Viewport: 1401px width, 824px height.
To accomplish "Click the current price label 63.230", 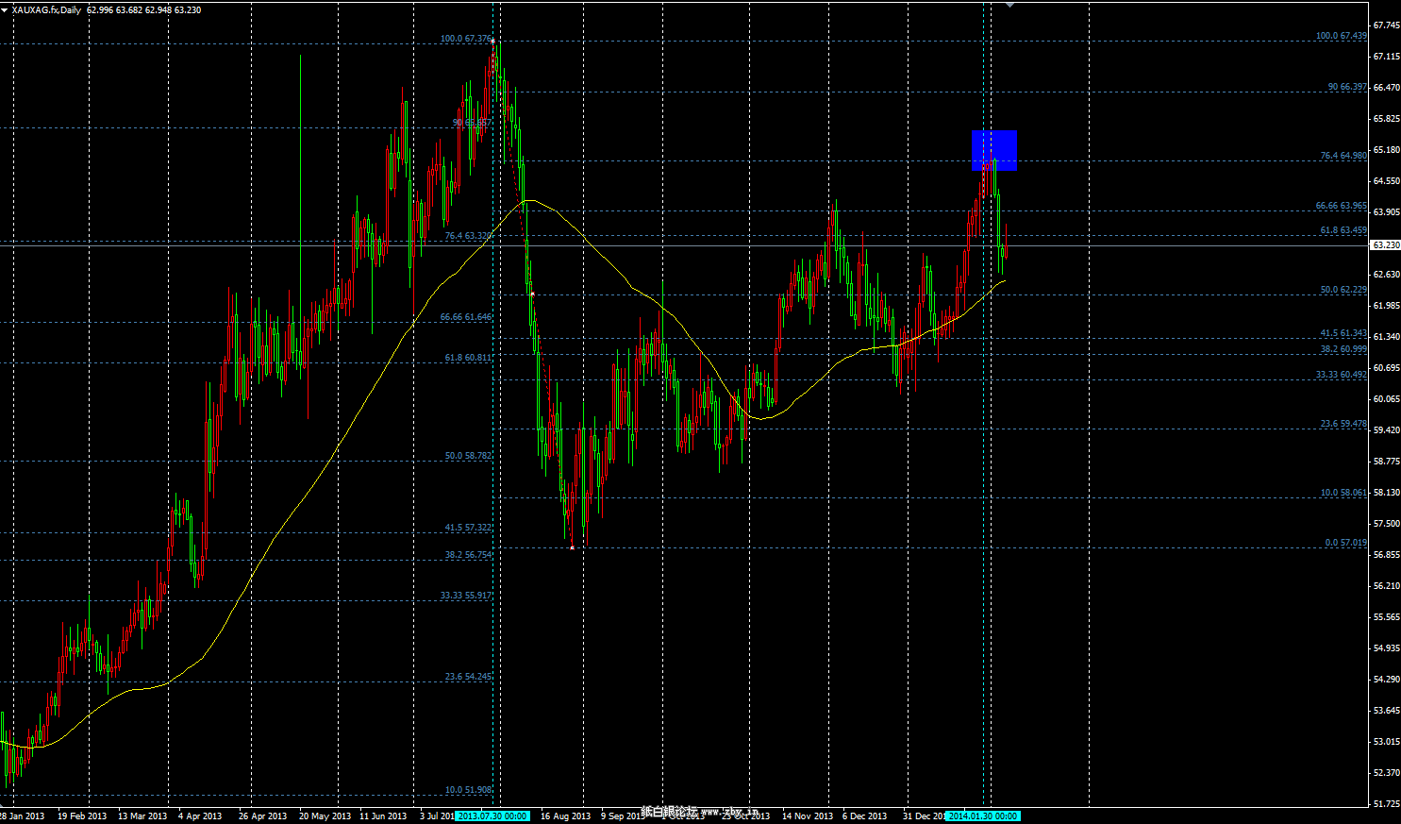I will coord(1385,245).
